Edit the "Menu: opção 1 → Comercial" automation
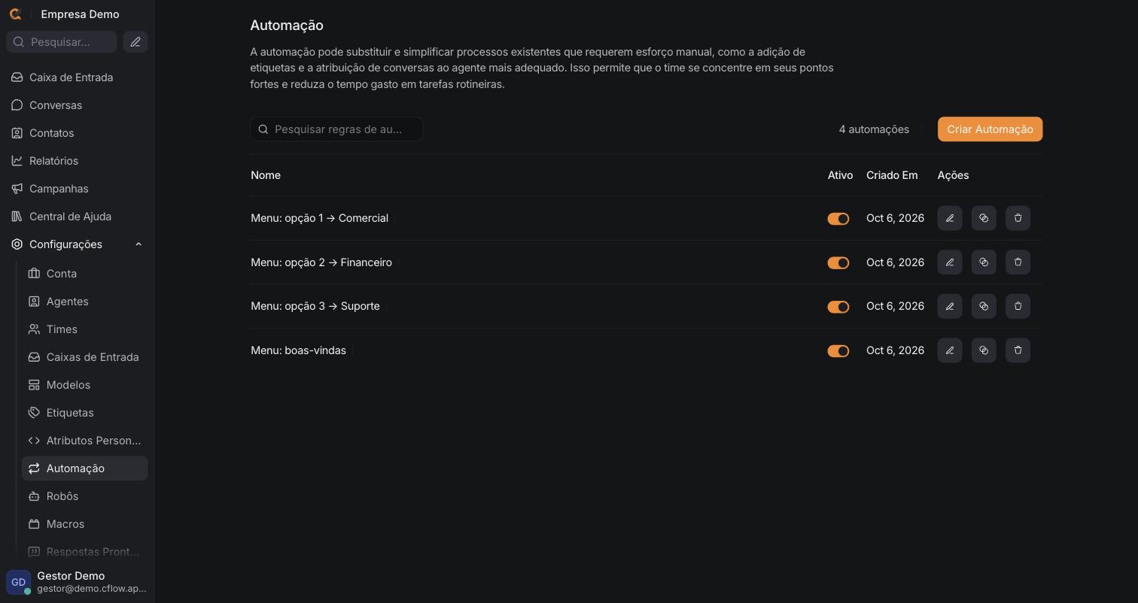Viewport: 1138px width, 603px height. click(x=949, y=218)
